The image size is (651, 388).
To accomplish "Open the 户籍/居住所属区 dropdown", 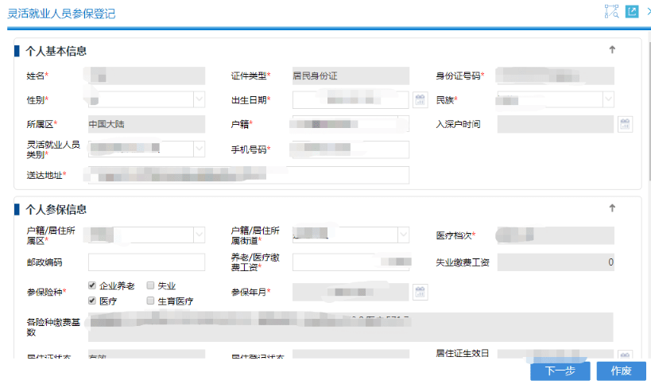I will (x=199, y=235).
